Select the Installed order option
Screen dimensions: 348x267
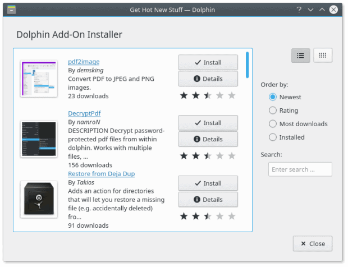tap(273, 137)
